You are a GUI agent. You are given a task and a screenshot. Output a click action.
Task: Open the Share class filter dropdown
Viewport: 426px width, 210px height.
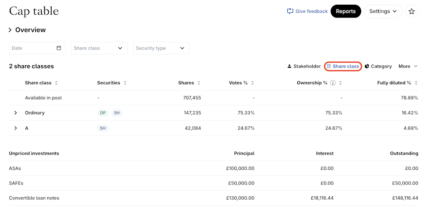point(99,48)
